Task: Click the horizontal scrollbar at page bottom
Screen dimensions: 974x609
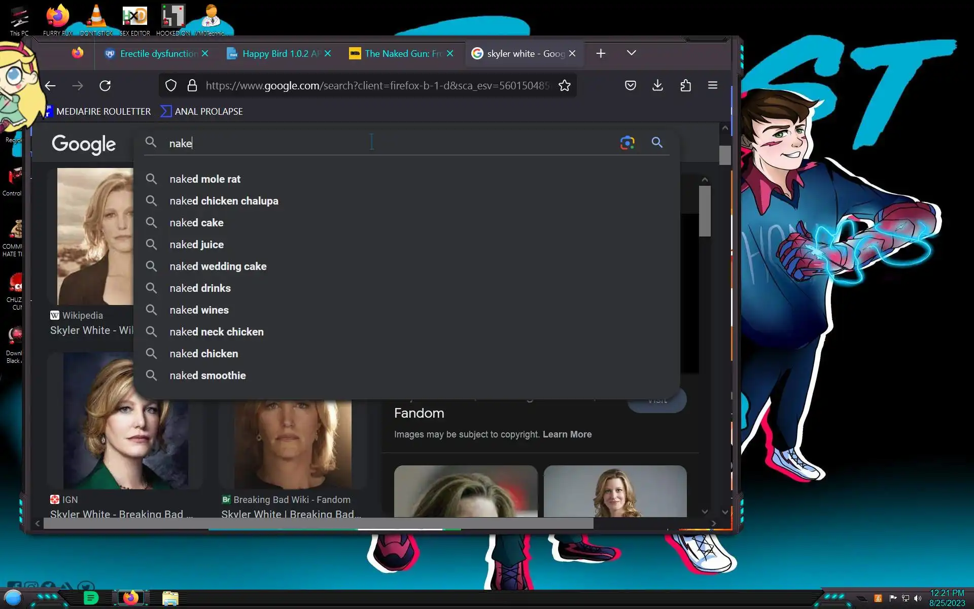Action: [318, 523]
